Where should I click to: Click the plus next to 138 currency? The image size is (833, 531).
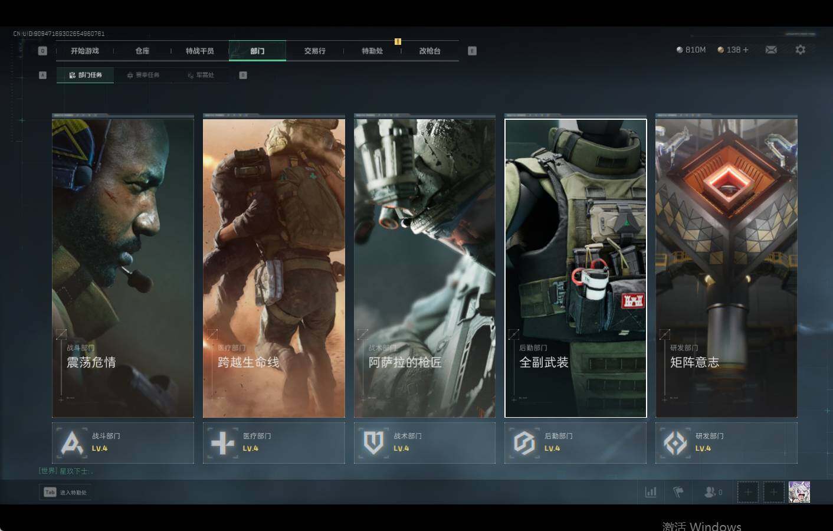(x=746, y=50)
